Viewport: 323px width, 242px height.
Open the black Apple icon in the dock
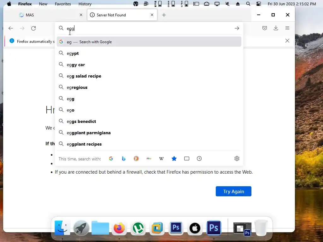tap(195, 228)
